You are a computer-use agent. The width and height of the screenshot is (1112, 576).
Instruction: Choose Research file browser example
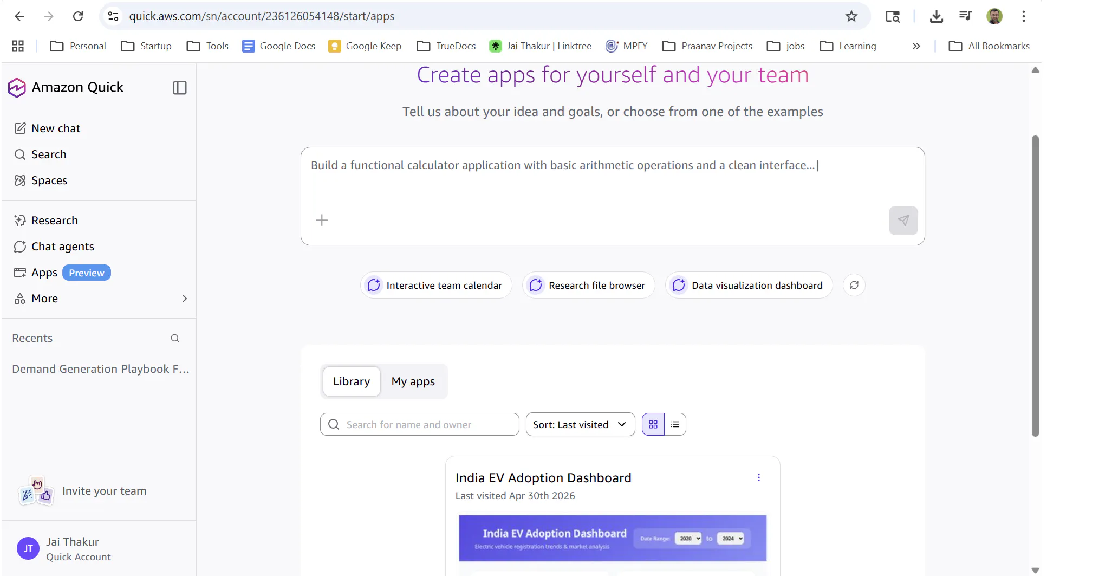(588, 285)
